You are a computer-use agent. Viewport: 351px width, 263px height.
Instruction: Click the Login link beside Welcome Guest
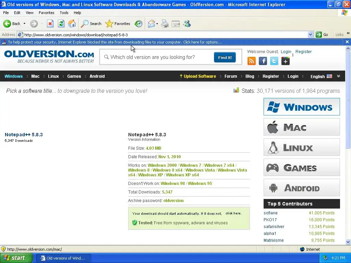286,52
